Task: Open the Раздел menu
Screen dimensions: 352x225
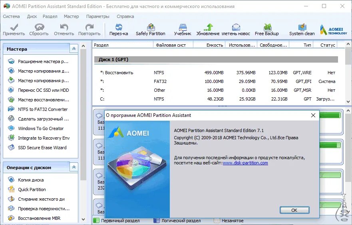Action: [x=50, y=16]
